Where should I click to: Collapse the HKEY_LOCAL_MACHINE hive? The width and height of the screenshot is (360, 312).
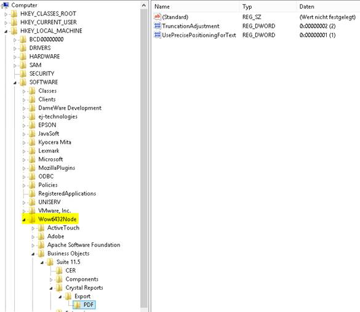[6, 31]
